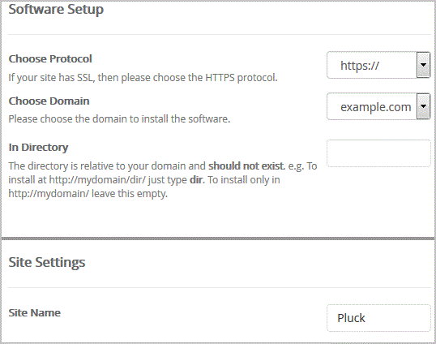The height and width of the screenshot is (344, 436).
Task: Select the https:// protocol combo box
Action: click(378, 65)
